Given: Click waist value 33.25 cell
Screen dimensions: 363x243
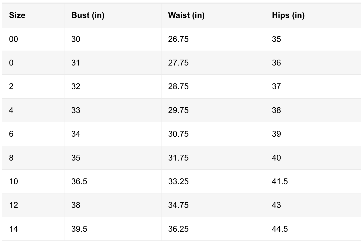Looking at the screenshot, I should pos(213,181).
